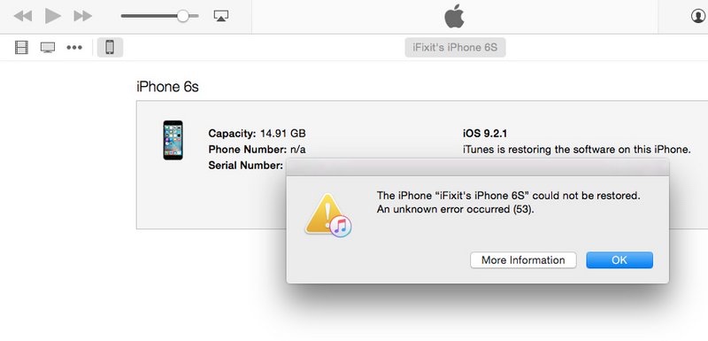Click OK to dismiss the error
Viewport: 708px width, 341px height.
[x=619, y=260]
